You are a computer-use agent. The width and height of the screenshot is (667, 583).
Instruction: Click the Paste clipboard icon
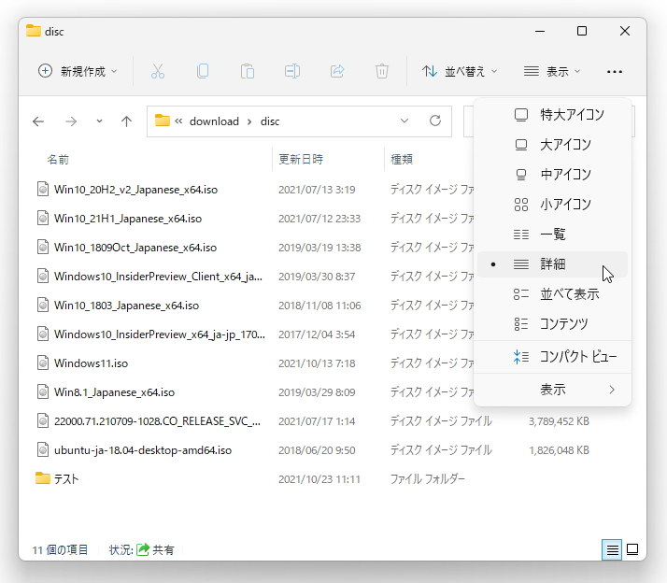tap(248, 71)
